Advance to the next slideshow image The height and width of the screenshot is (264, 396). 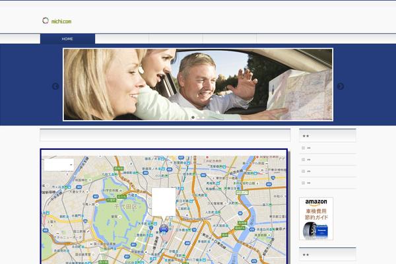(x=340, y=86)
